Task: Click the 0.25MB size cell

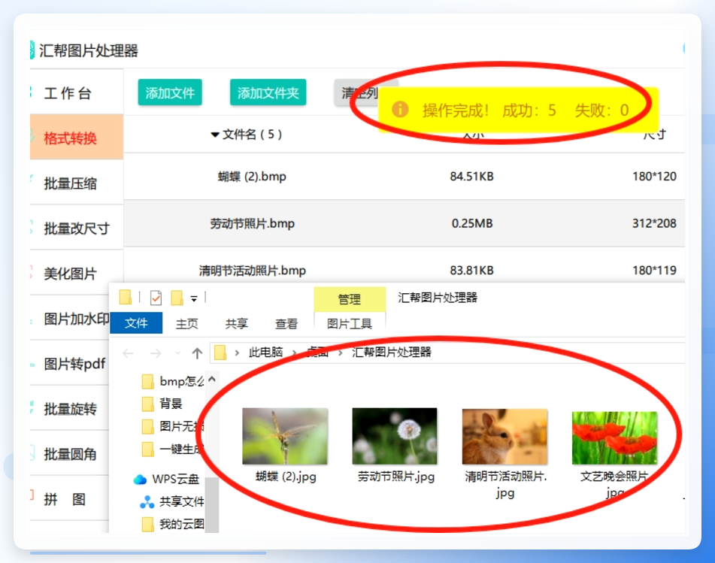Action: pos(472,223)
